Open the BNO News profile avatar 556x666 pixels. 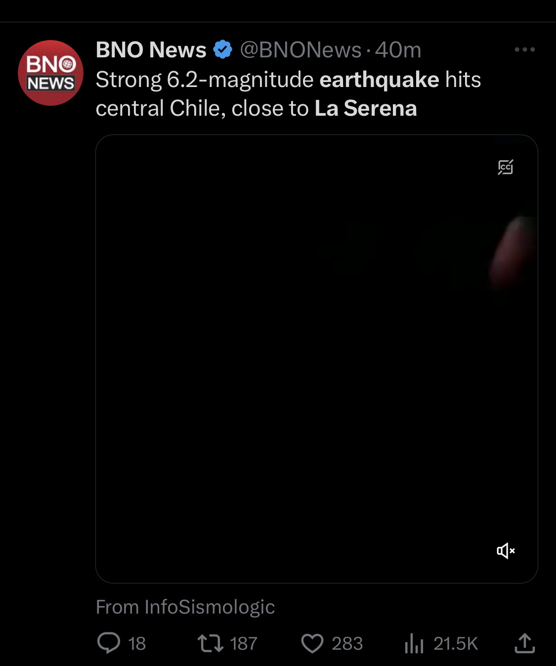click(x=50, y=73)
